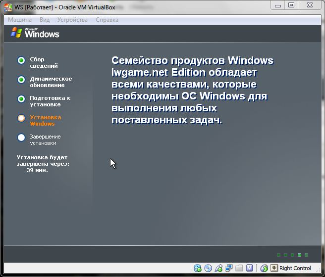325x277 pixels.
Task: Click the Семейство продуктов Windows headline
Action: pyautogui.click(x=192, y=90)
